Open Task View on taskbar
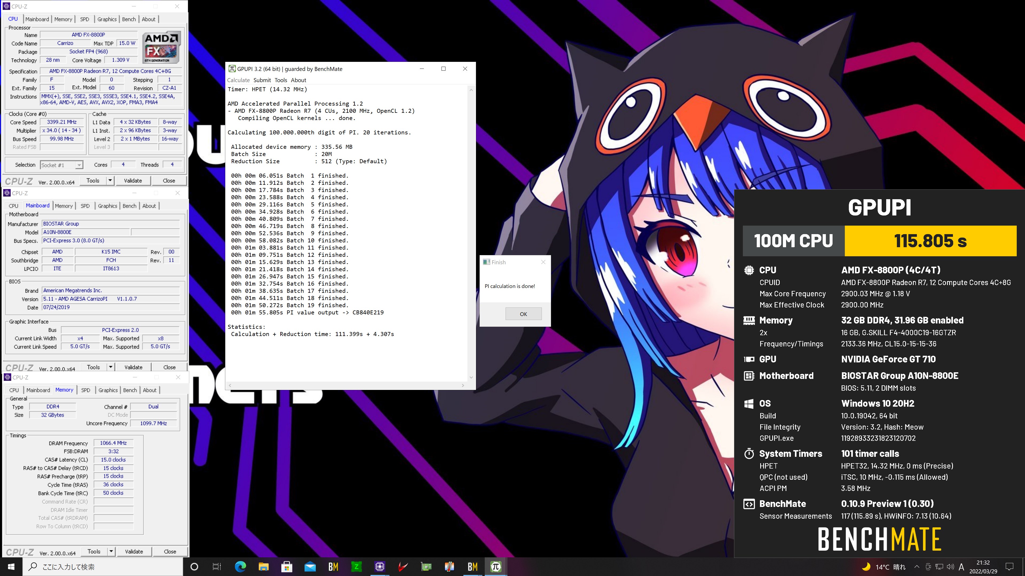 pos(217,567)
